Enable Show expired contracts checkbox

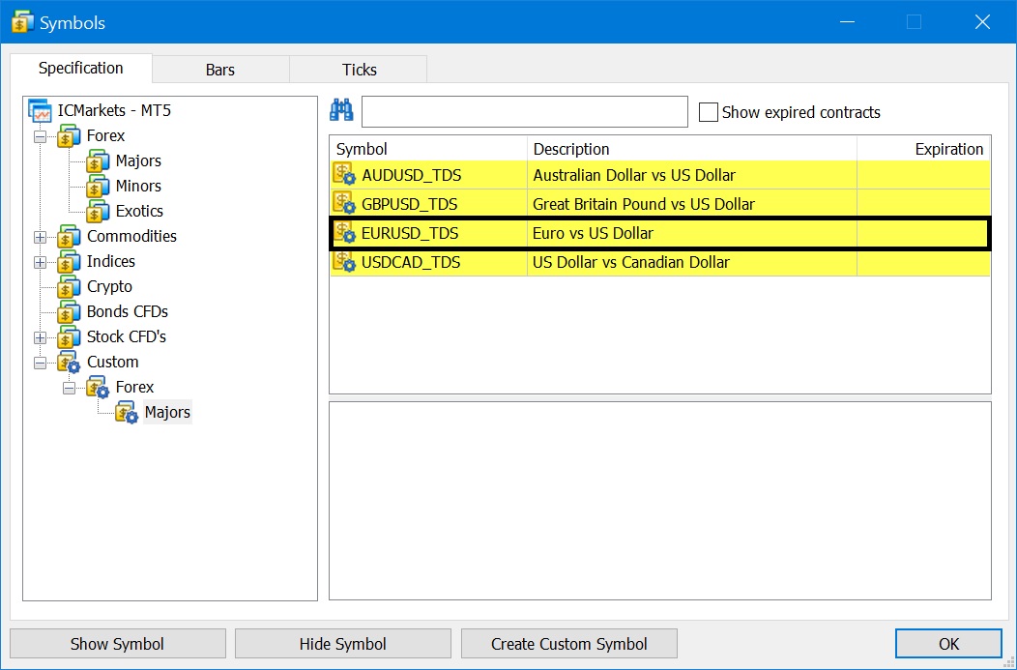click(709, 112)
